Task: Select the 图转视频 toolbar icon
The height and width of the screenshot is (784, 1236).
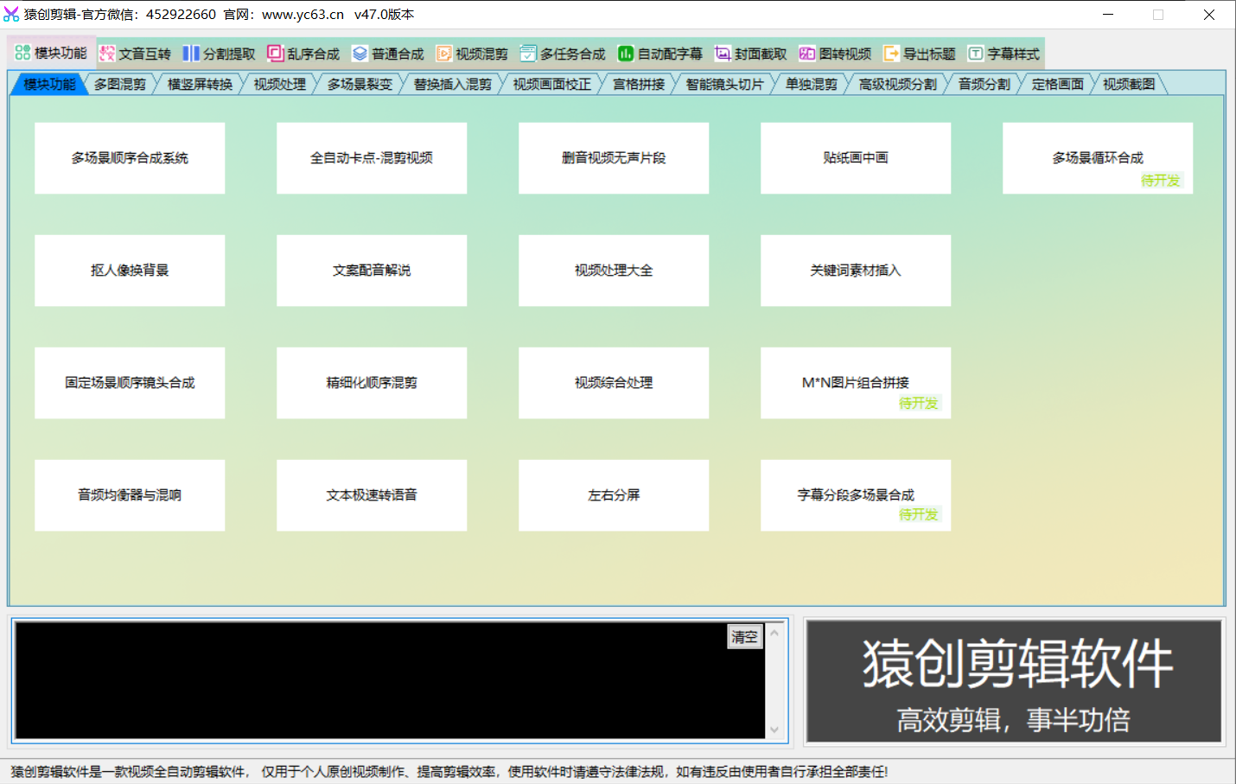Action: coord(807,54)
